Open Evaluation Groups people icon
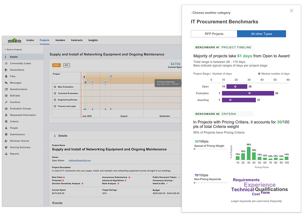 tap(6, 109)
